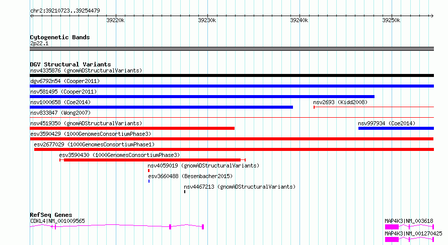Open the nsv581495 (Cooper2011) variant label
Image resolution: width=448 pixels, height=245 pixels.
point(63,92)
